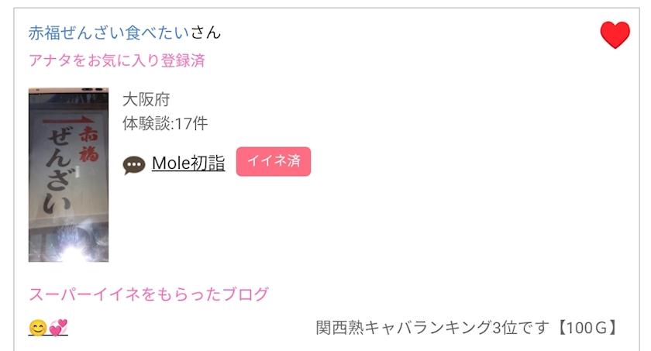The width and height of the screenshot is (651, 351).
Task: Click the red arrow in the profile photo
Action: point(68,121)
